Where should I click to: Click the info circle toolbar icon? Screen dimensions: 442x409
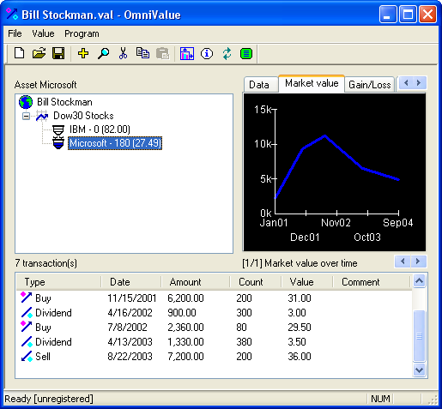207,53
